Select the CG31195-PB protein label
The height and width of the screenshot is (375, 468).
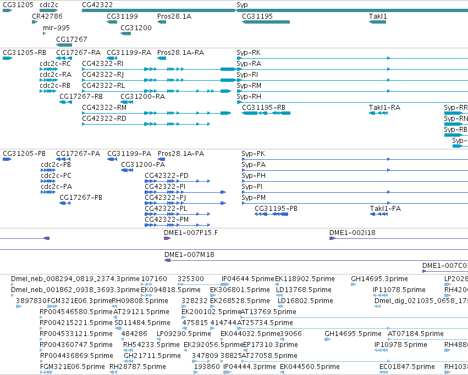(x=276, y=209)
